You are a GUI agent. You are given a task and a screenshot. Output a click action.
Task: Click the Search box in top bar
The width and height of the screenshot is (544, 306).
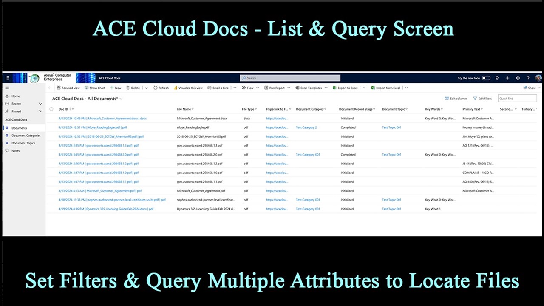pos(290,78)
